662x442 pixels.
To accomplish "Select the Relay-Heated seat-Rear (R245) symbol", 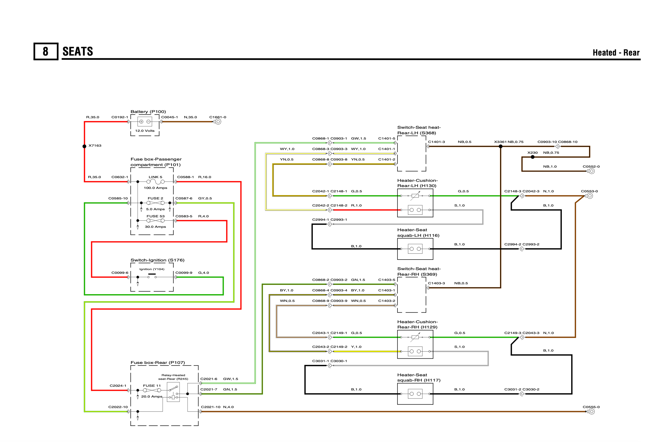I will click(x=173, y=392).
